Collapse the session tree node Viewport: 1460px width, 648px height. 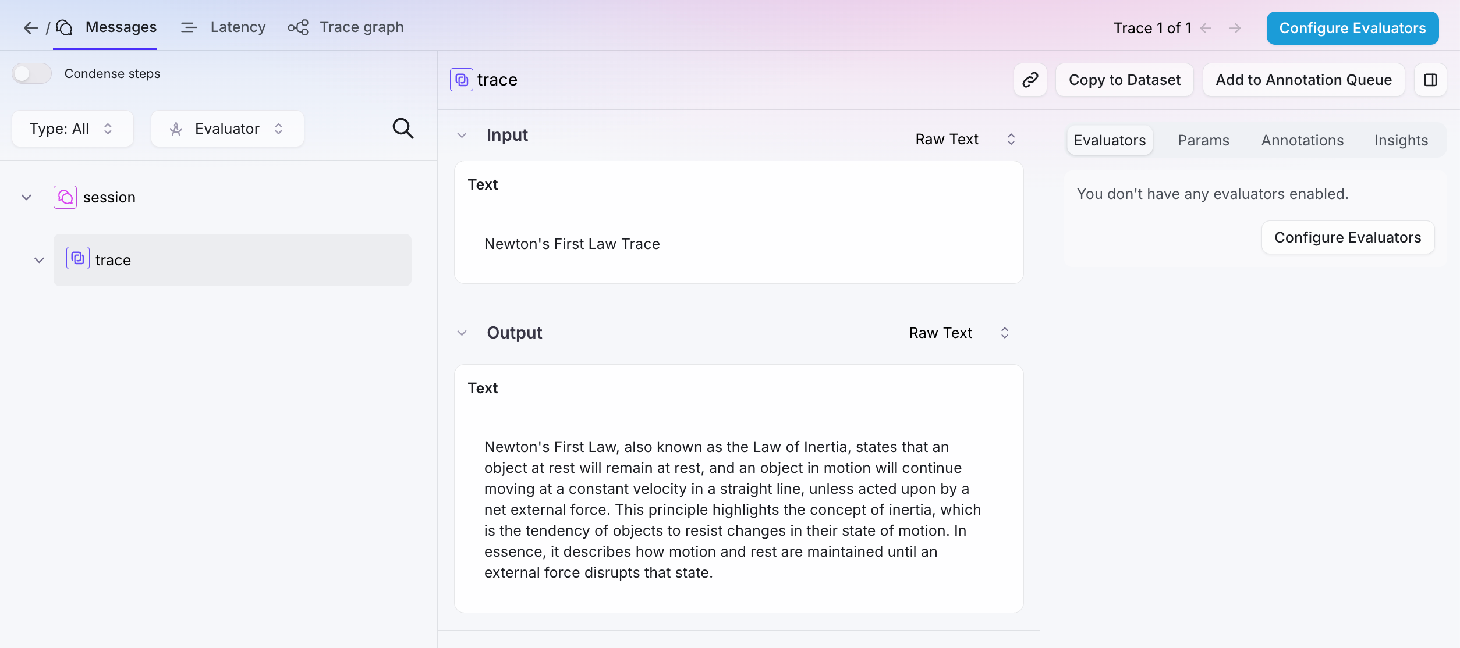pyautogui.click(x=26, y=197)
